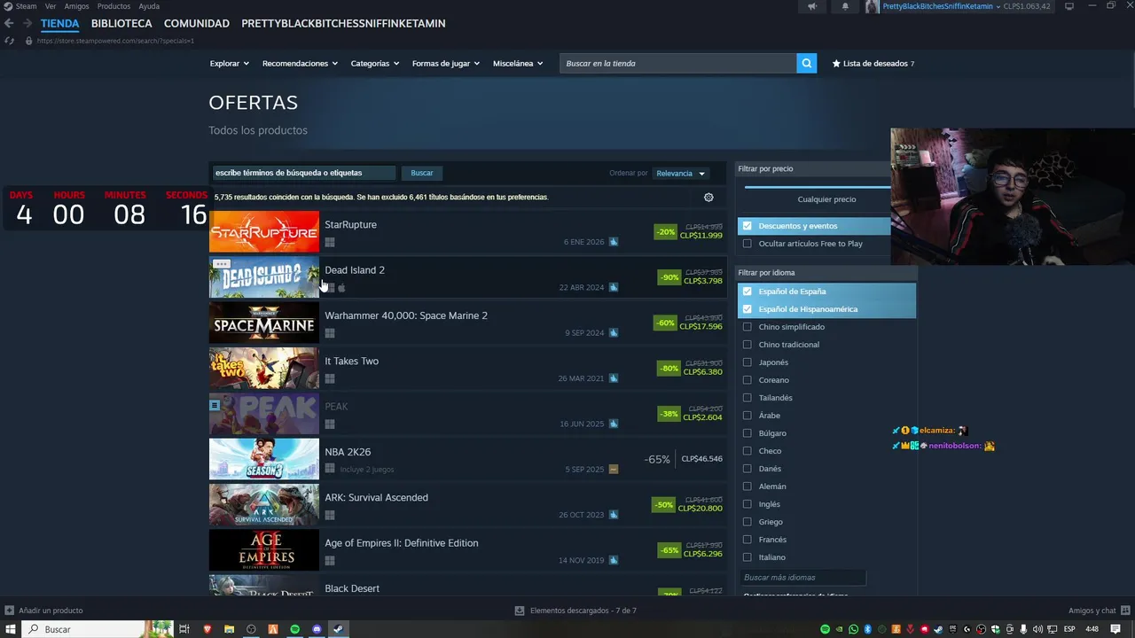
Task: Click wishlist icon on Age of Empires II row
Action: (614, 561)
